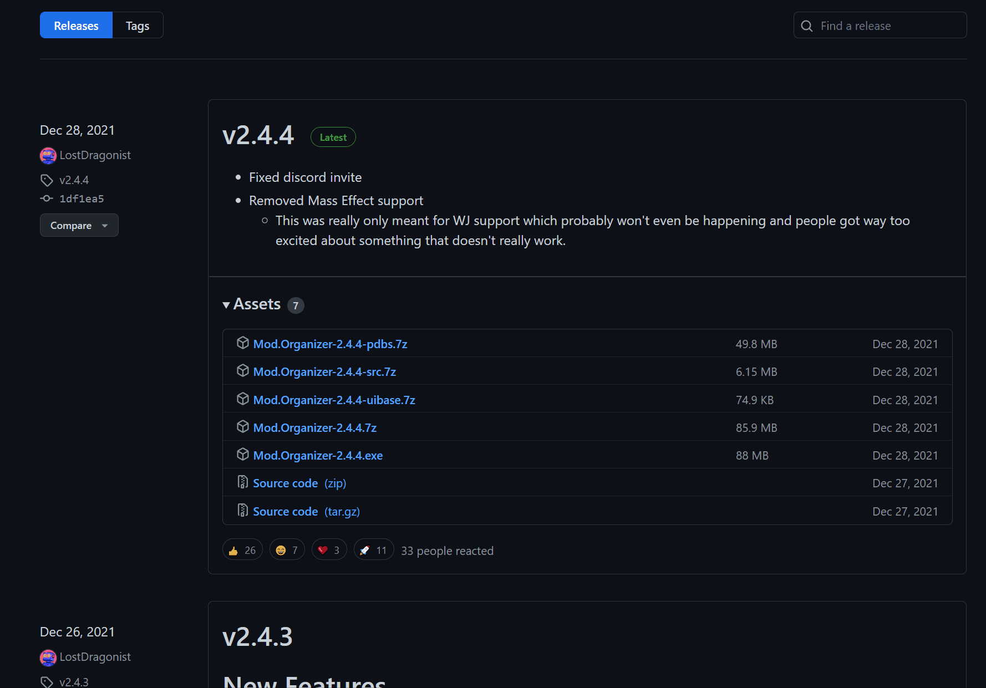Open the v2.4.4 tag link in sidebar
The image size is (986, 688).
tap(74, 180)
